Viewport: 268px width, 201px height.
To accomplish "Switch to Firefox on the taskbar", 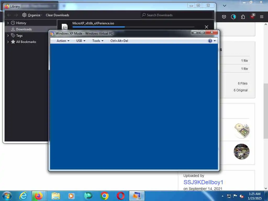I will (39, 196).
